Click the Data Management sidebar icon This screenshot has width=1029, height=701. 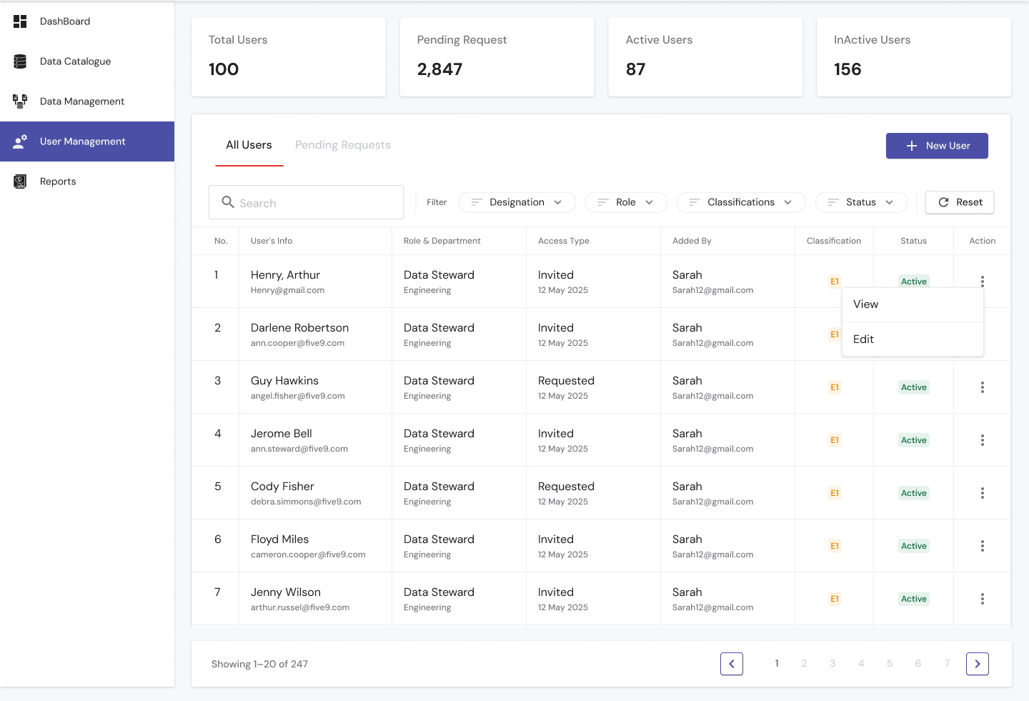point(20,101)
